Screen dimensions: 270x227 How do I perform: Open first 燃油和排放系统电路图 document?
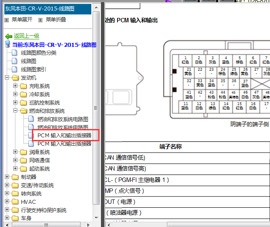click(63, 119)
